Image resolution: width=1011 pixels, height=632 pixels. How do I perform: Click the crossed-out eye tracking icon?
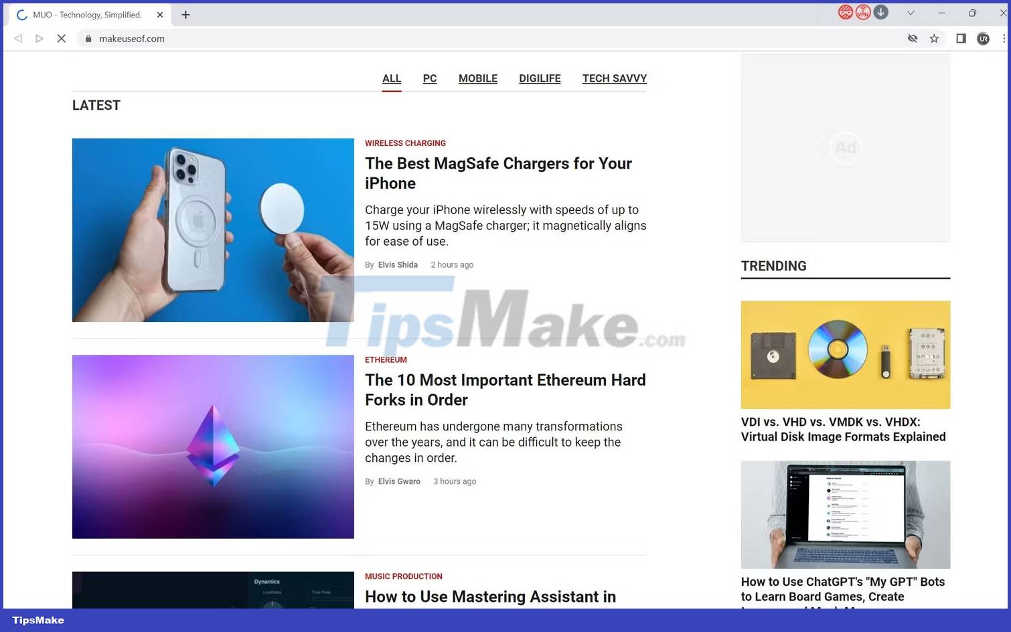point(912,39)
